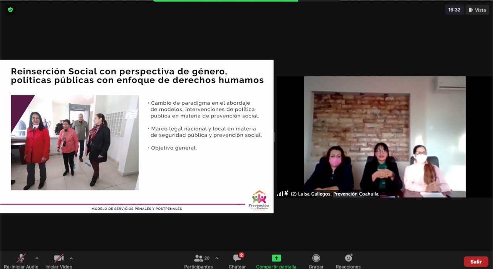This screenshot has height=269, width=493.
Task: Expand the arrow next to Participantes count
Action: tap(217, 258)
